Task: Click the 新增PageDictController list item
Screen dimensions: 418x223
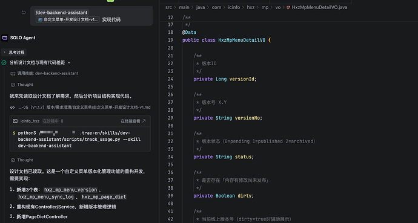Action: click(42, 216)
